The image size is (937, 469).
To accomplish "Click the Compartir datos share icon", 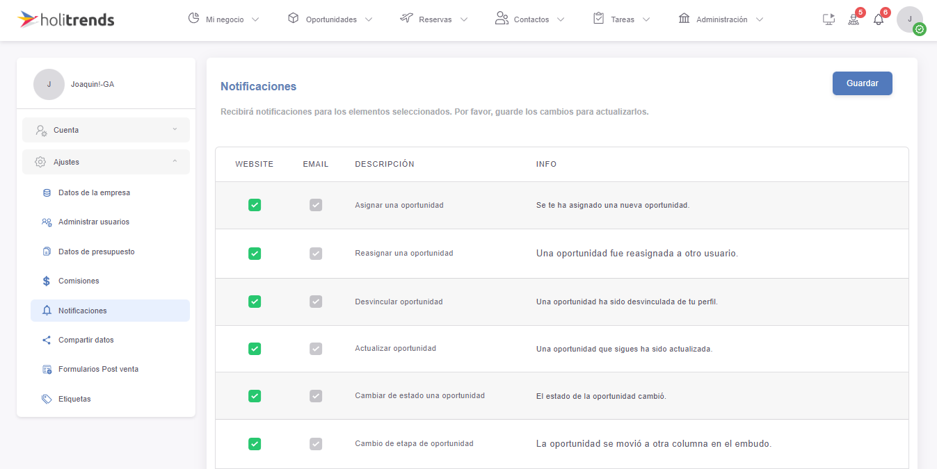I will point(47,340).
